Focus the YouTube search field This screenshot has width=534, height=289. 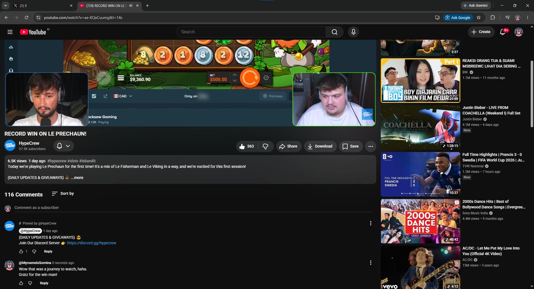(251, 32)
